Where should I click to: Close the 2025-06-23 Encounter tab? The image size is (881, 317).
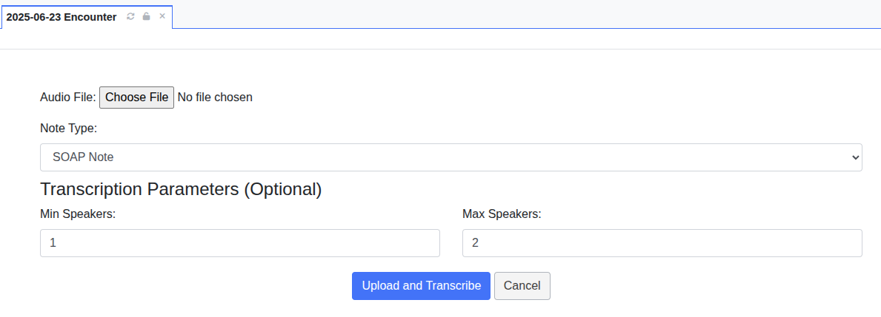click(x=162, y=16)
